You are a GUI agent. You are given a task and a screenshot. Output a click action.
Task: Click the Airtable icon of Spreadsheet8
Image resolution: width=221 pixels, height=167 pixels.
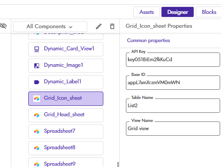(36, 148)
